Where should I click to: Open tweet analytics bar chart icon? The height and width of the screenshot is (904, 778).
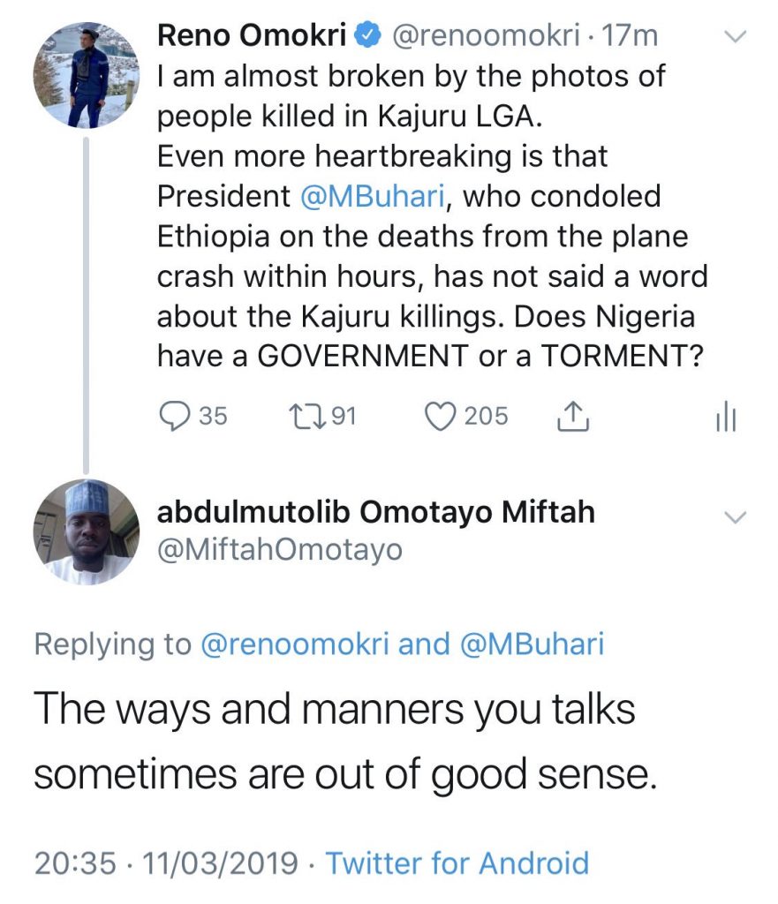coord(725,418)
